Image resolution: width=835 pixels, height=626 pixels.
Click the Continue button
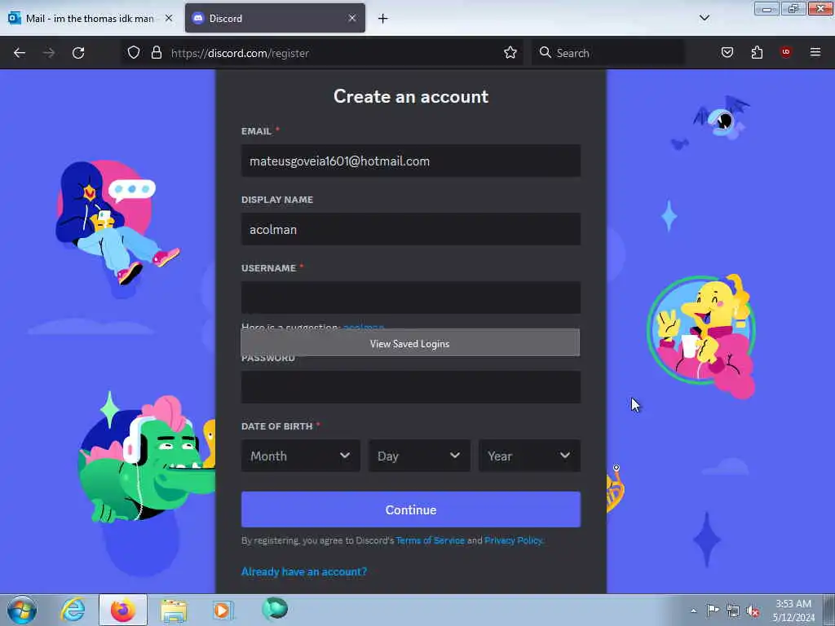[x=411, y=509]
